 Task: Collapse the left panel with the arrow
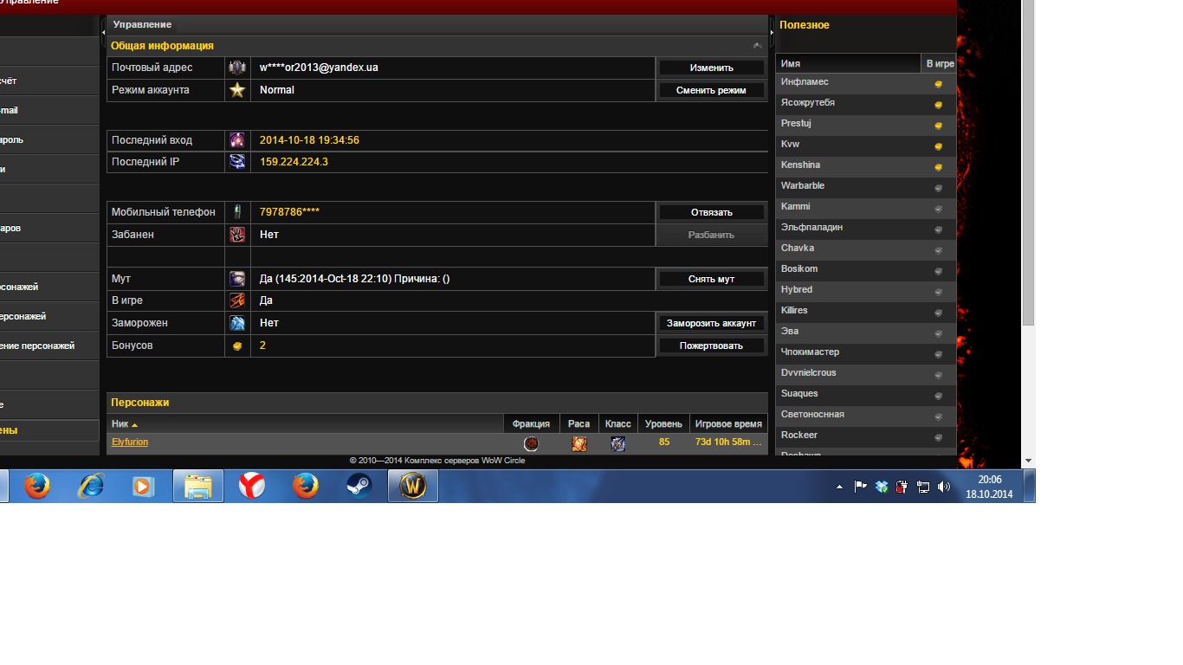pyautogui.click(x=103, y=32)
